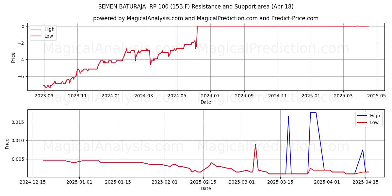Select 'High' in the lower chart legend
The height and width of the screenshot is (196, 392).
[375, 116]
